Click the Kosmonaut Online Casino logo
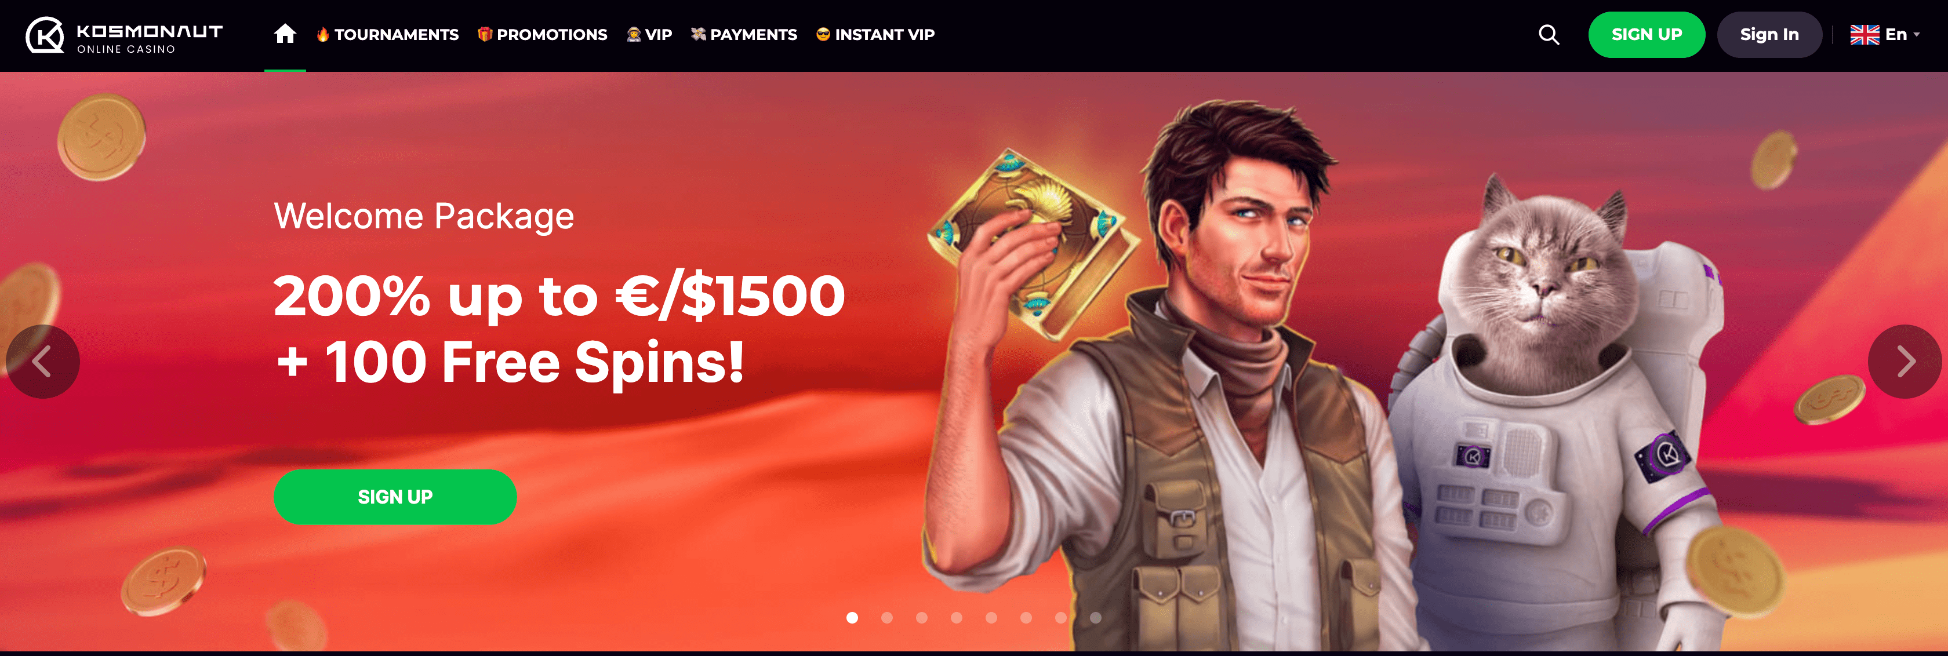This screenshot has height=656, width=1948. tap(124, 35)
